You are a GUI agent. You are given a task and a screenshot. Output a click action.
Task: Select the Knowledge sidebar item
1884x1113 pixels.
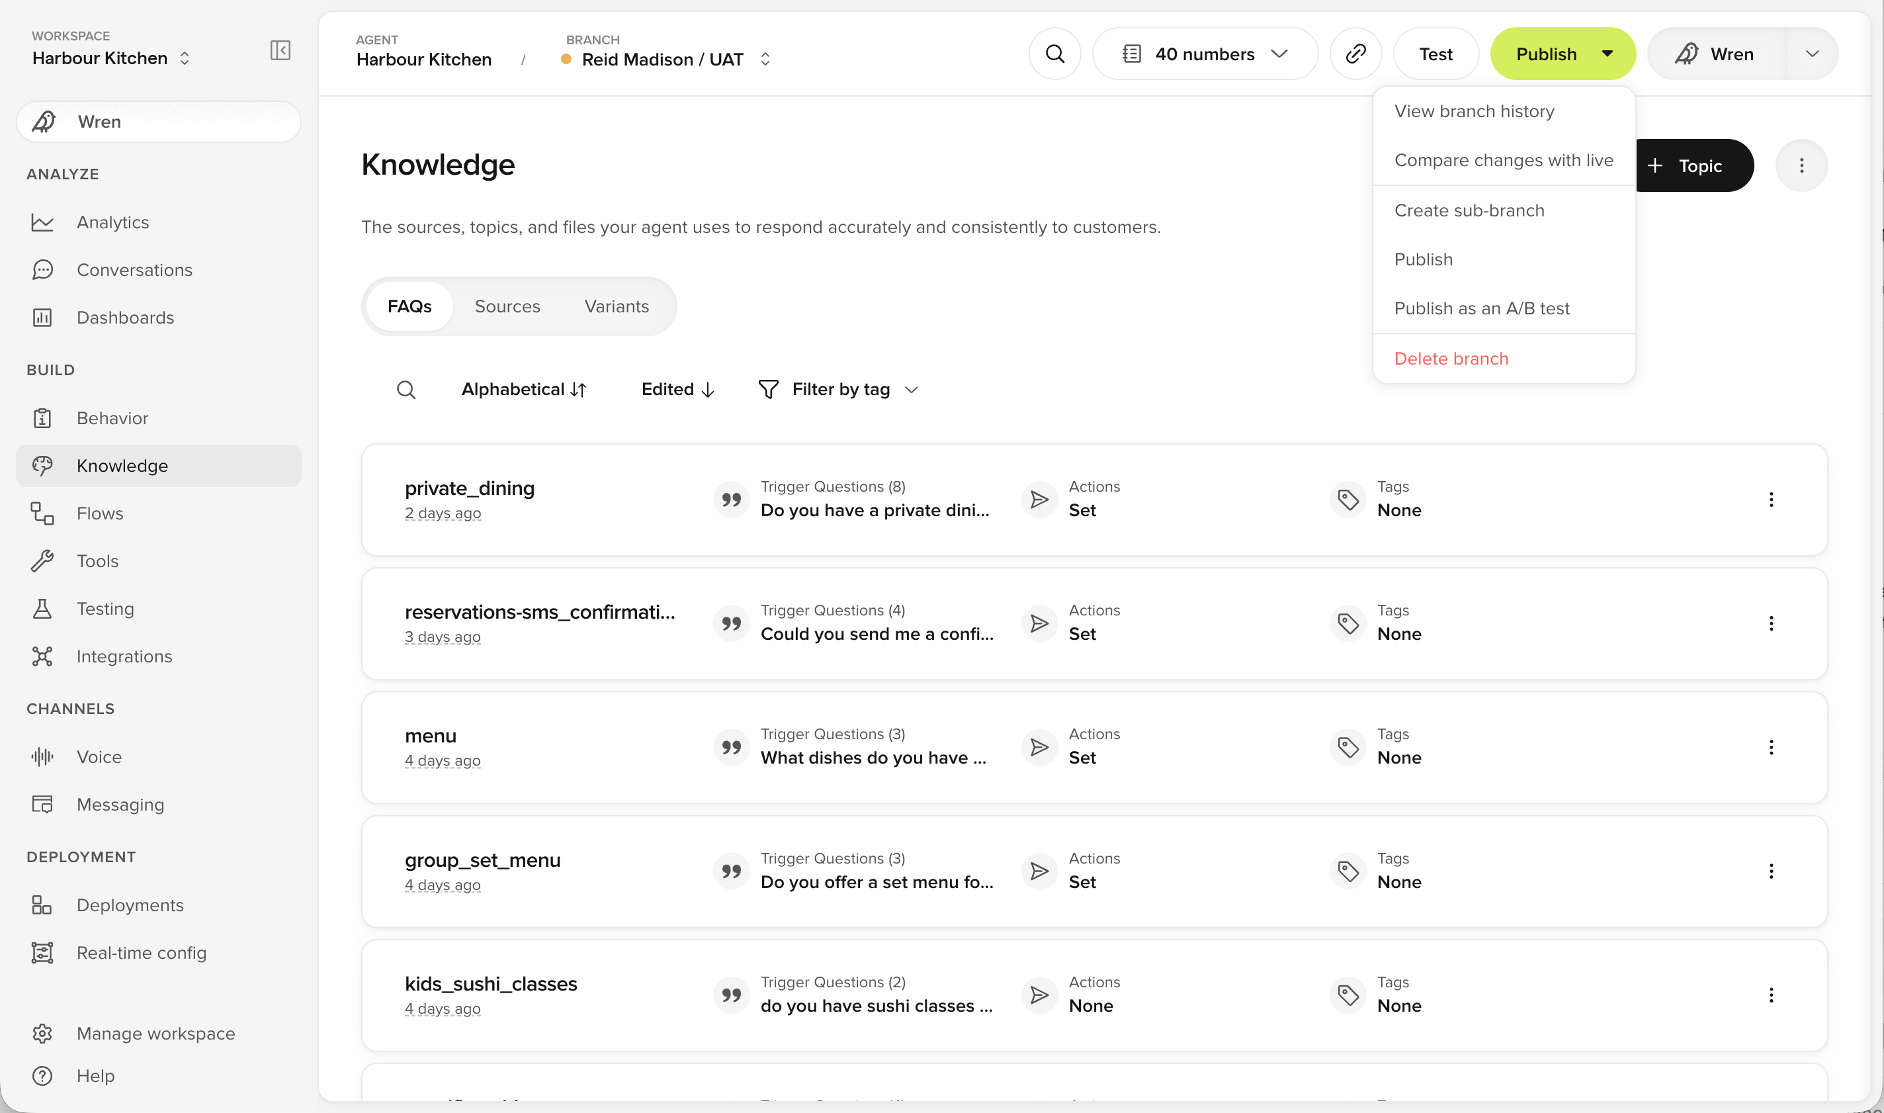[x=159, y=466]
